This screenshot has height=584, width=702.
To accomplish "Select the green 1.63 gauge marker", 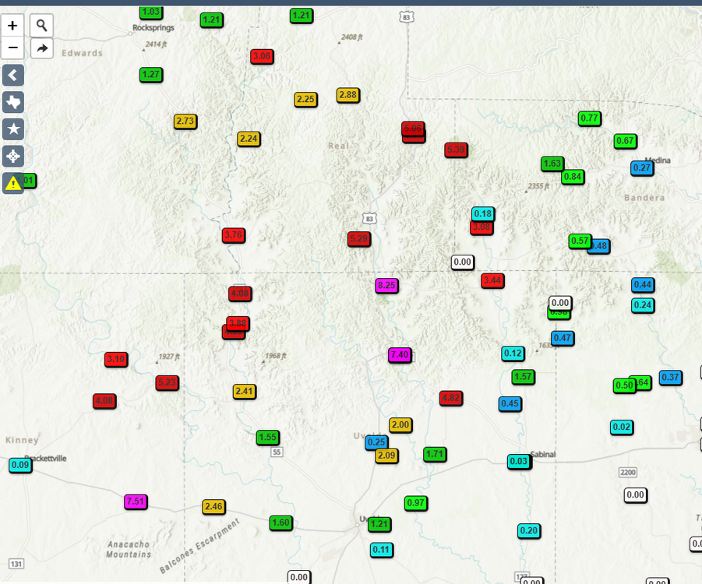I will click(x=552, y=163).
